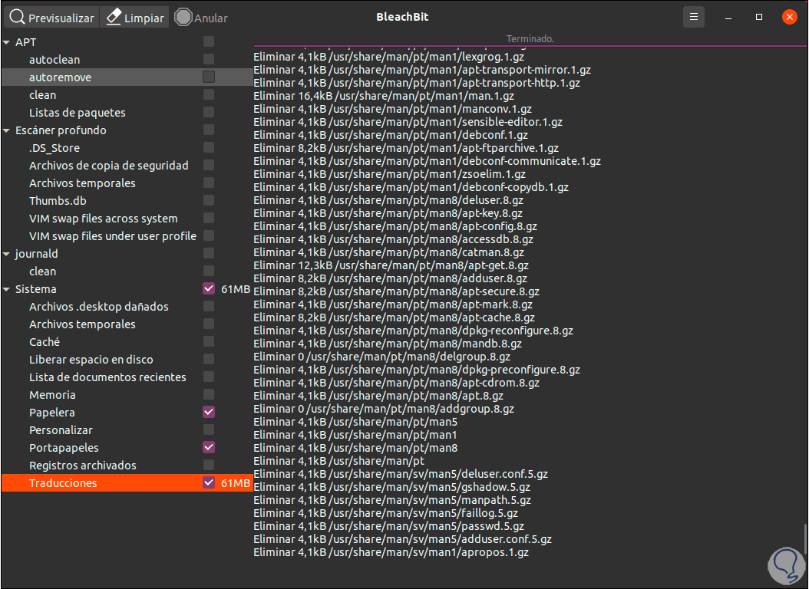Click the Anular stop icon
Viewport: 809px width, 589px height.
pyautogui.click(x=183, y=17)
